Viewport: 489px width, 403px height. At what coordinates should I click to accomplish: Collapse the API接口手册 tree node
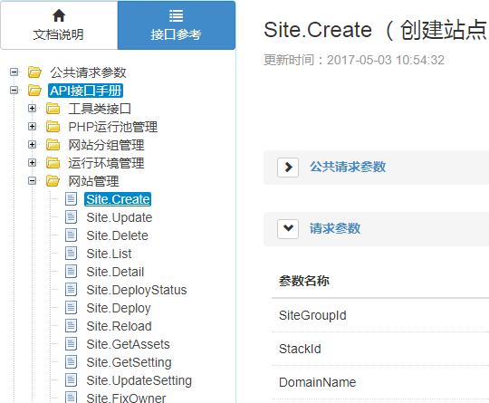[14, 91]
